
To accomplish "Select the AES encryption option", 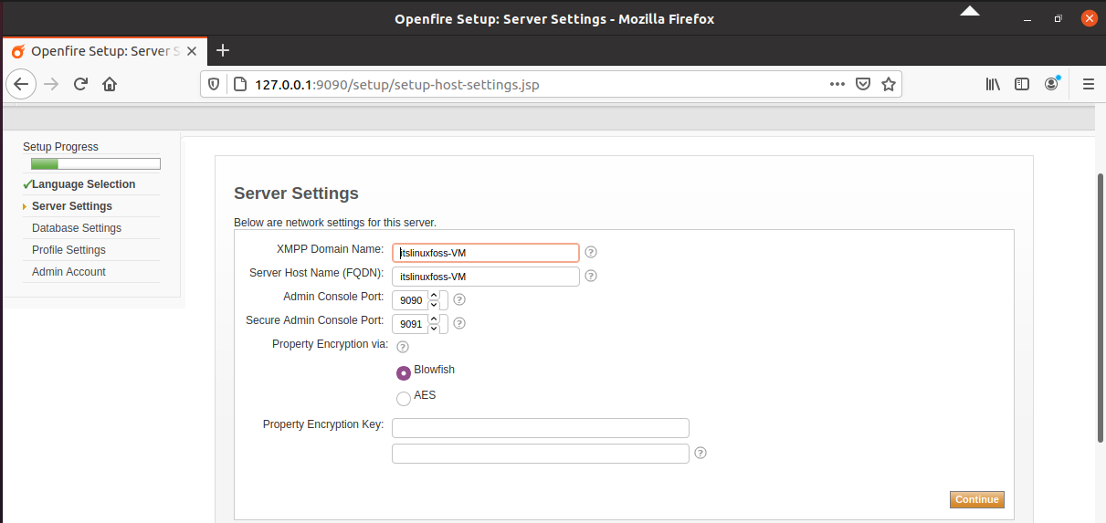I will click(x=404, y=398).
